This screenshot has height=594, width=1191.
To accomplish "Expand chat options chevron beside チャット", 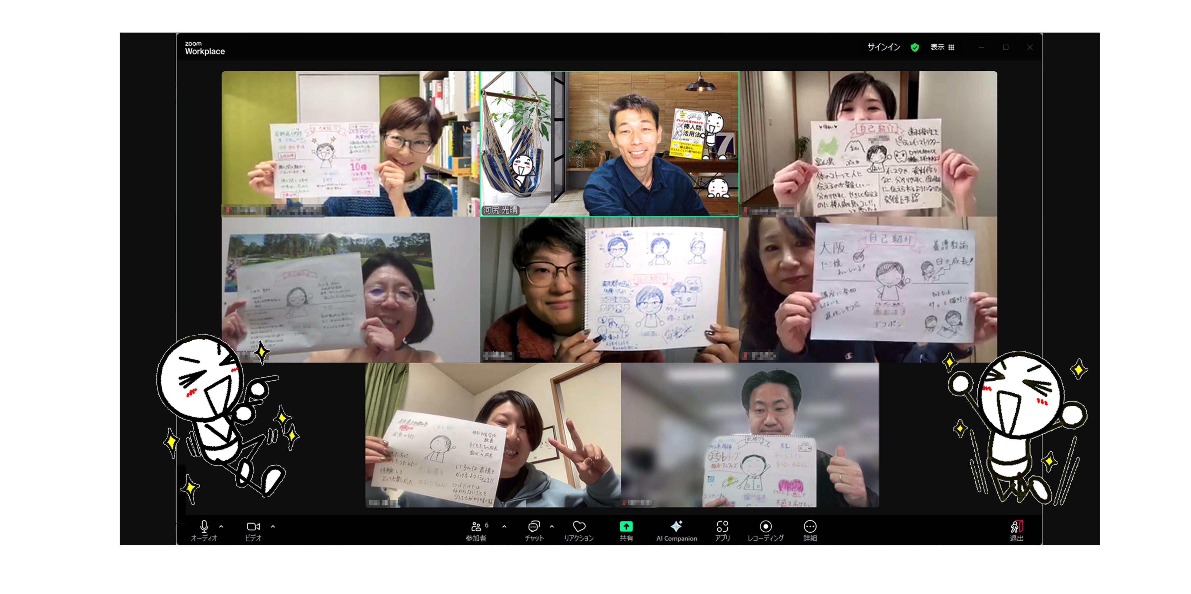I will pos(552,526).
